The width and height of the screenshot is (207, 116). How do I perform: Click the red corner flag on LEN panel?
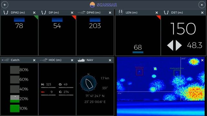(x=158, y=17)
